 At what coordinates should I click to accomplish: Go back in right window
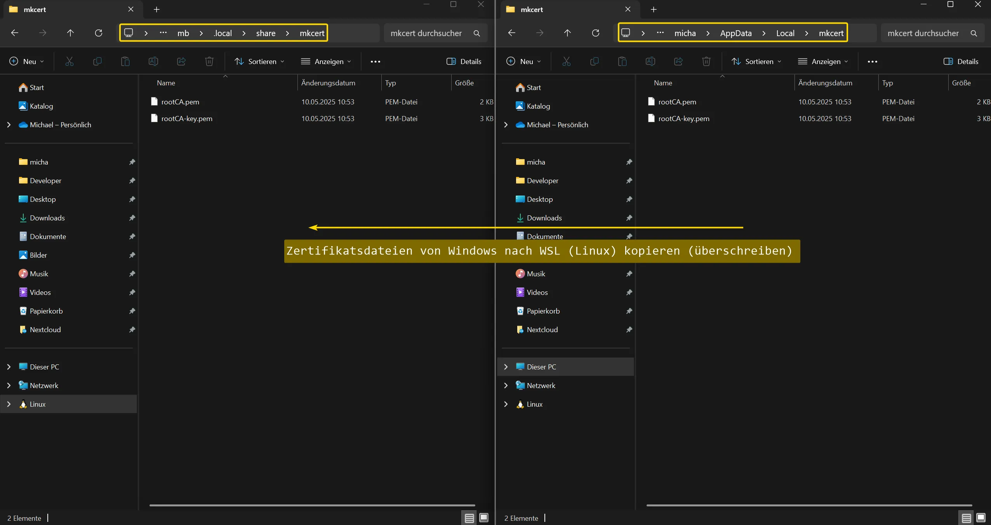(512, 33)
